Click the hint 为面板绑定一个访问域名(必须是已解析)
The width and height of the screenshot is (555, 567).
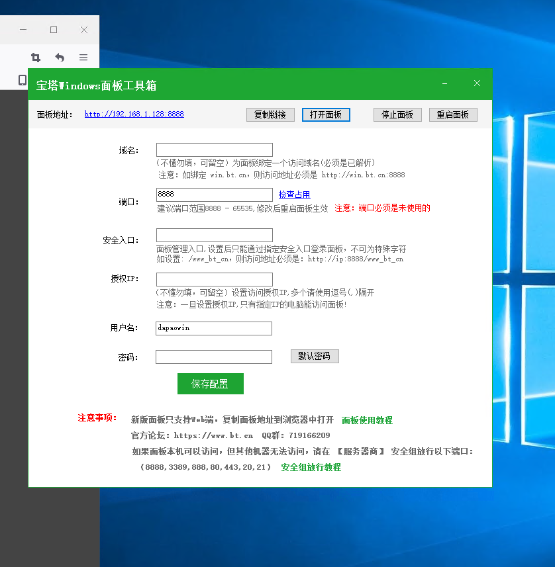click(304, 163)
